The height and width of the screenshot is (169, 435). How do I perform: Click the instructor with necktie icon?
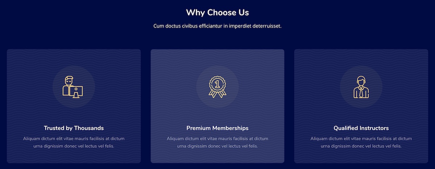[361, 87]
